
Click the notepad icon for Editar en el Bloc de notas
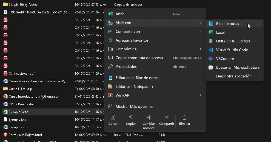tap(110, 78)
